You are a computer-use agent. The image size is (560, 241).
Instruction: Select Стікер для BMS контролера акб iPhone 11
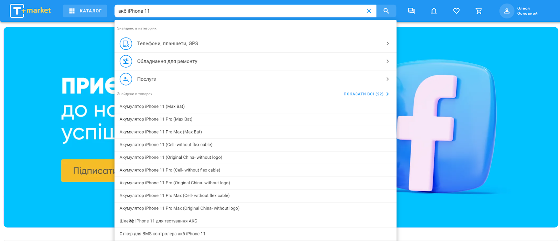tap(255, 234)
